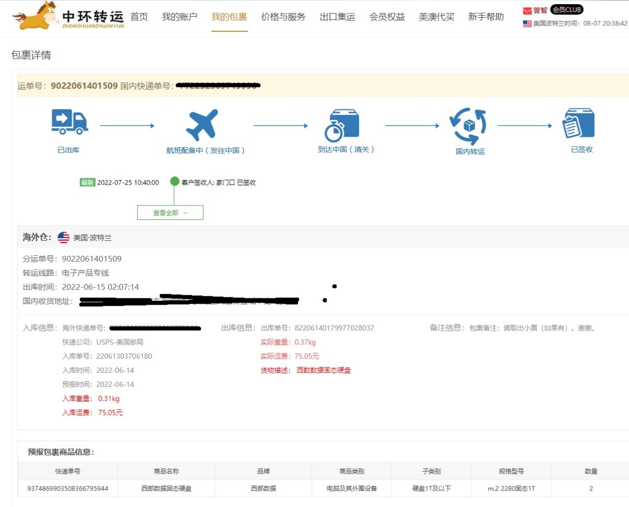Click 入库单号 22061303706180
Image resolution: width=629 pixels, height=507 pixels.
(124, 357)
